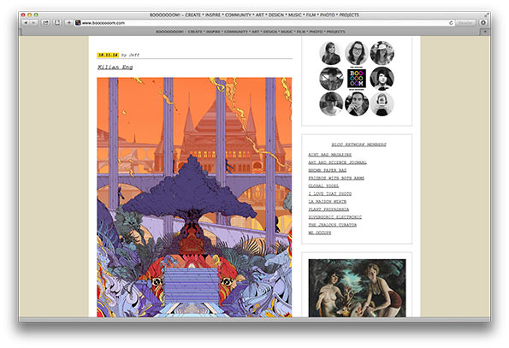Screen dimensions: 509x348
Task: Click the Booooooom logo among the portraits
Action: tap(357, 79)
